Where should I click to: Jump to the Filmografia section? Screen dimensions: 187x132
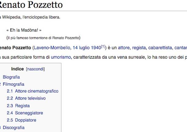coord(13,84)
